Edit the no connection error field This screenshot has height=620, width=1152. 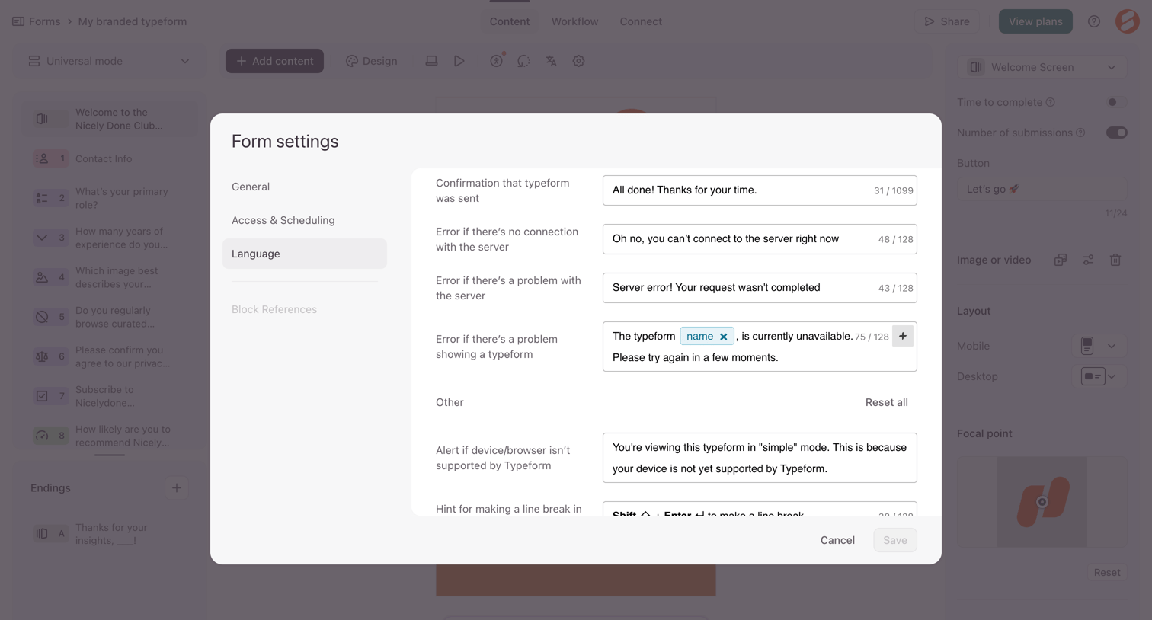click(760, 239)
